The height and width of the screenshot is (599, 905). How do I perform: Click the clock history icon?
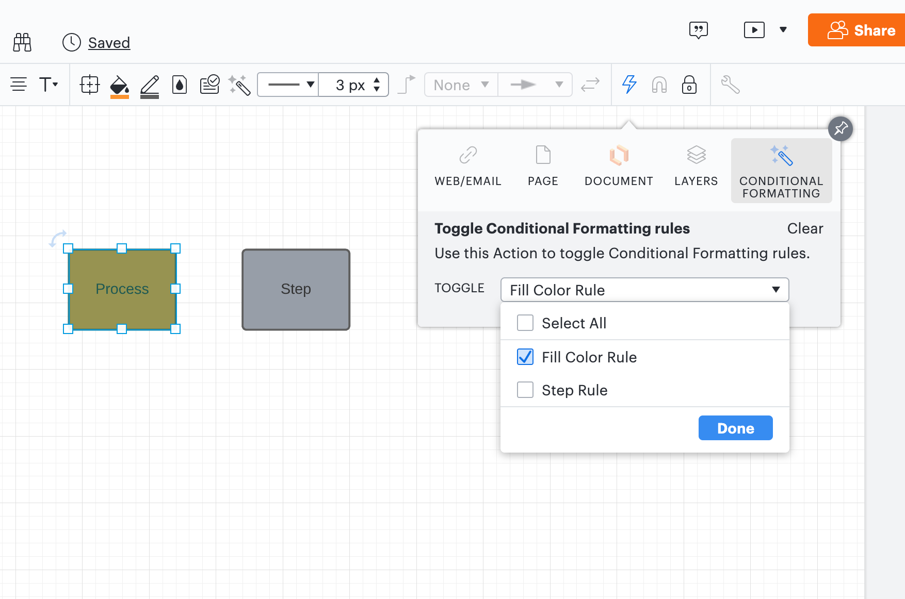tap(72, 42)
